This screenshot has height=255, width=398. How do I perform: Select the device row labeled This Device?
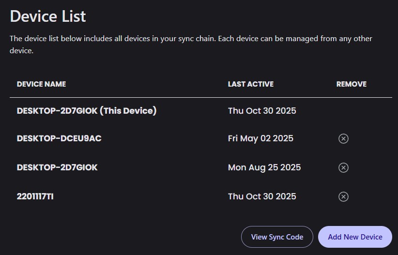87,111
